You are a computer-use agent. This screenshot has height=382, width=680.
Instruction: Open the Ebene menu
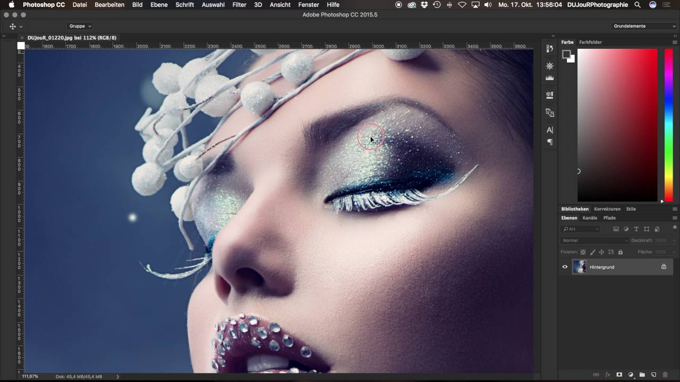click(x=159, y=5)
